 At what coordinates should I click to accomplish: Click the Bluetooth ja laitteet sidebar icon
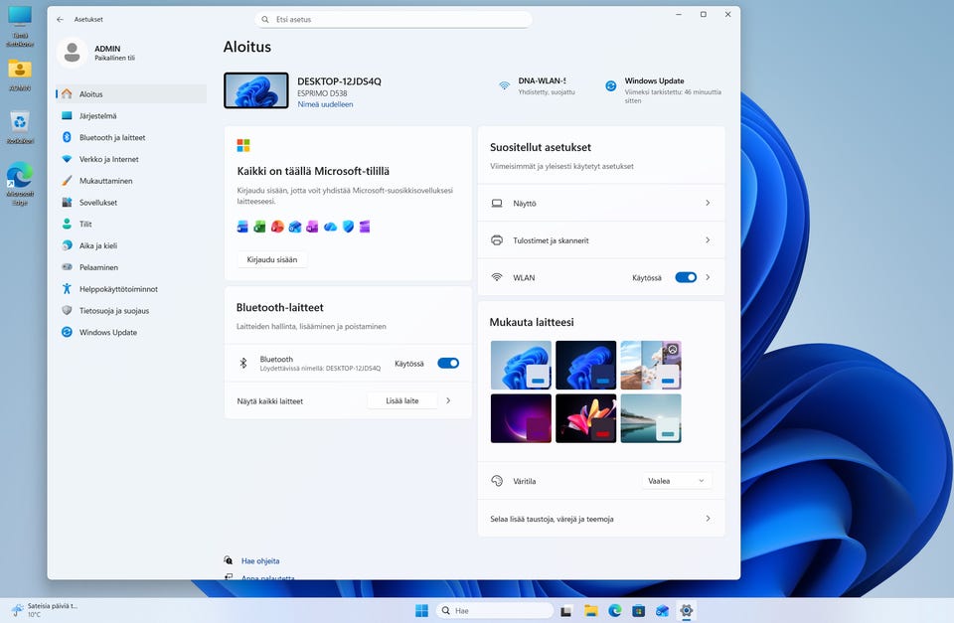point(67,137)
